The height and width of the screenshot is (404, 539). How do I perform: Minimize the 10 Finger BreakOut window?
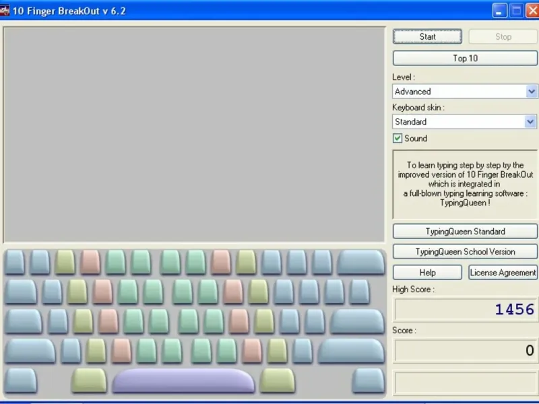click(499, 11)
